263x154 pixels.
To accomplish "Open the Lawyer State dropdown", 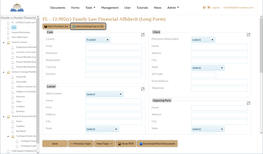I will coord(102,129).
